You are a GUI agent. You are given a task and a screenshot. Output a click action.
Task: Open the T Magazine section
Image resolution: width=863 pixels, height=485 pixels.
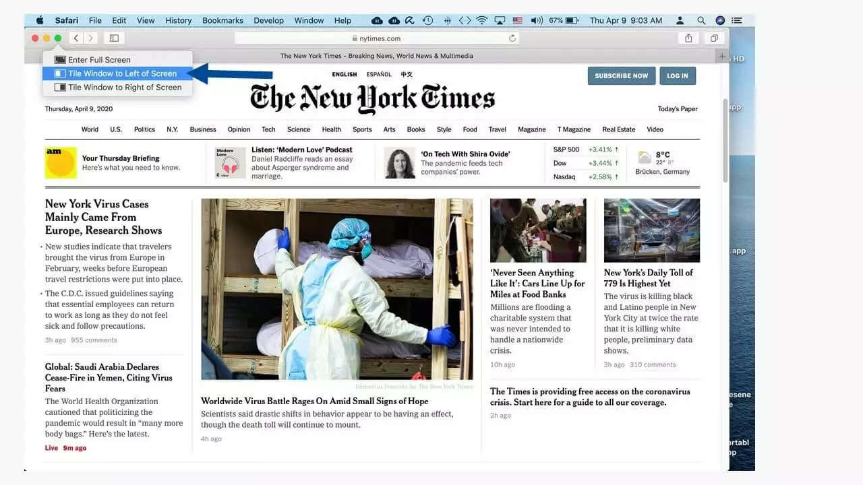point(574,129)
